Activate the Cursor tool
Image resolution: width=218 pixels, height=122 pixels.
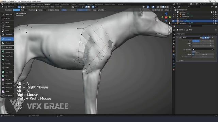[x=7, y=18]
